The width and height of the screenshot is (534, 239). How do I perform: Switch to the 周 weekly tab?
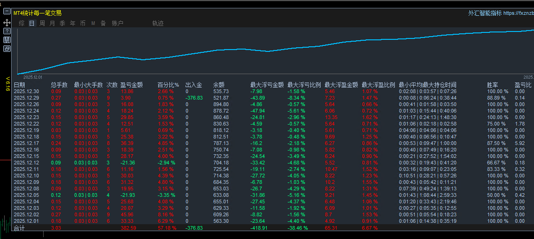(x=42, y=24)
